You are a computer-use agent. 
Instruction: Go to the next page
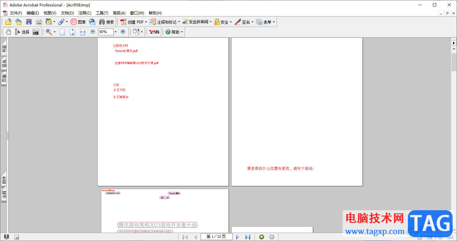pos(237,237)
